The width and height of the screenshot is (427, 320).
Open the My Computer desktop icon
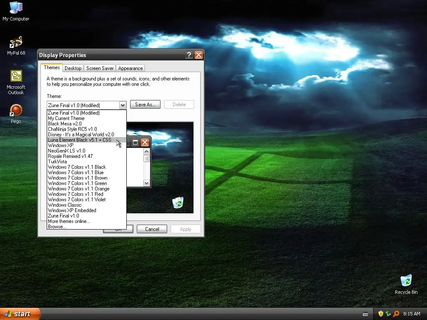coord(16,11)
